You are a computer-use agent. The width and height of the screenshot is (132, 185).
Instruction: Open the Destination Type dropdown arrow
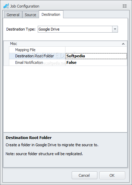[x=115, y=29]
